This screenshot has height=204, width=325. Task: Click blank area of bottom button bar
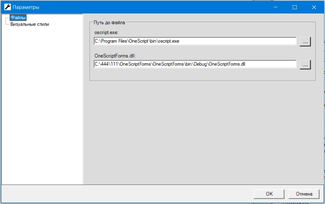(x=125, y=194)
